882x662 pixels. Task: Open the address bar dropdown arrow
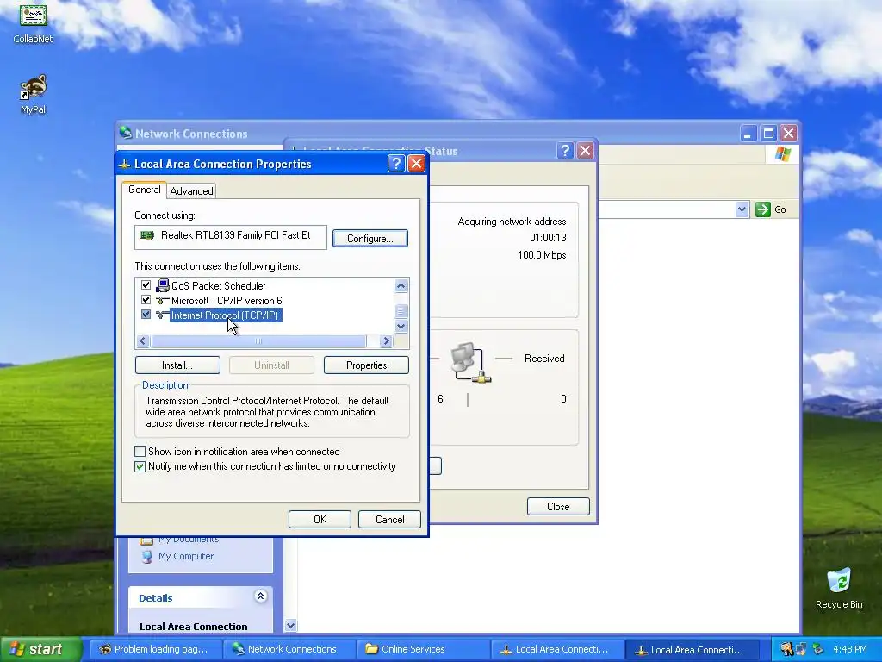coord(742,209)
